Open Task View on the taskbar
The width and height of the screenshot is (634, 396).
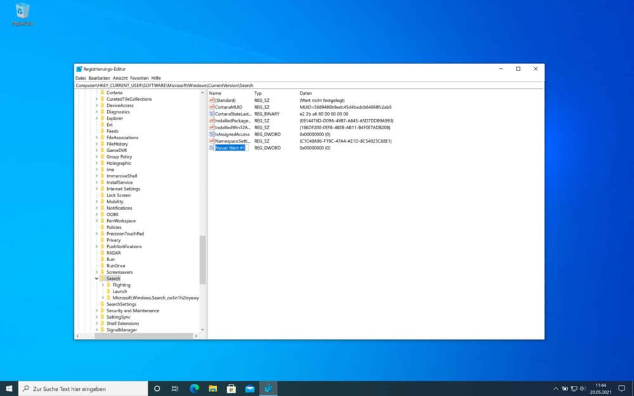(x=175, y=388)
